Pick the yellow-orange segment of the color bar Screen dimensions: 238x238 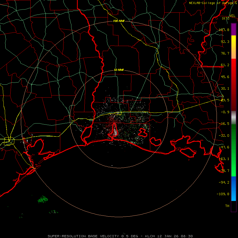234,47
